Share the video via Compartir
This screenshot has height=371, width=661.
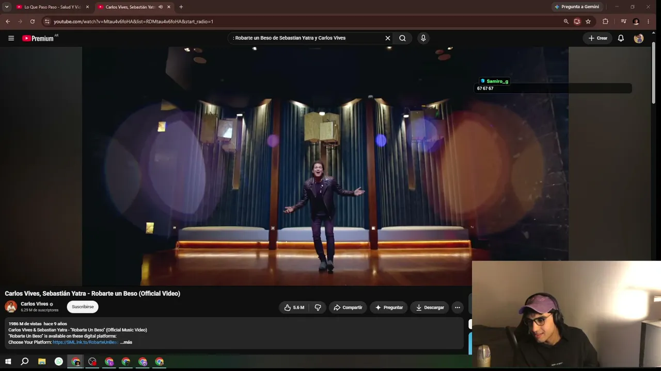[x=348, y=308]
